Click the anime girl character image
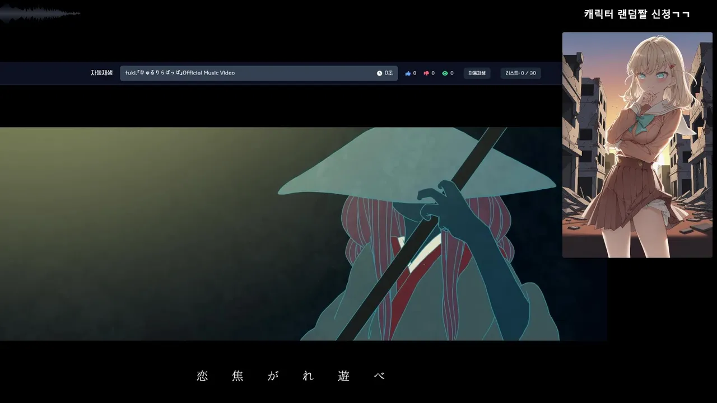This screenshot has width=717, height=403. pos(637,145)
